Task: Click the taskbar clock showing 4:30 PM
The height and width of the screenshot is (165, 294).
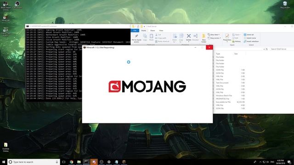Action: [281, 162]
